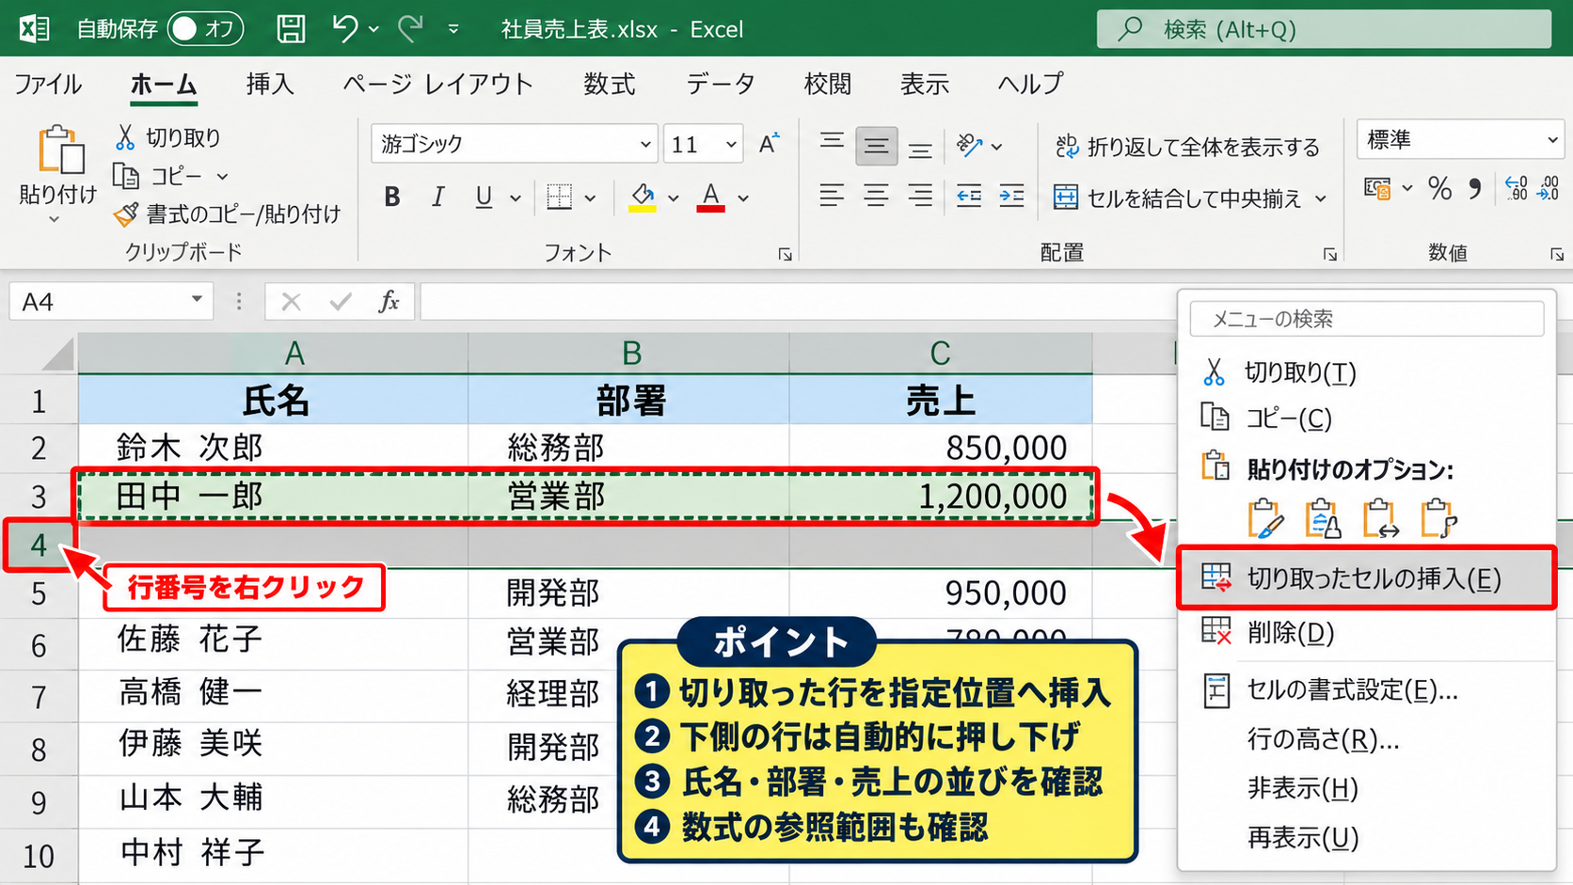Viewport: 1573px width, 885px height.
Task: Open the font size 11 dropdown
Action: coord(731,145)
